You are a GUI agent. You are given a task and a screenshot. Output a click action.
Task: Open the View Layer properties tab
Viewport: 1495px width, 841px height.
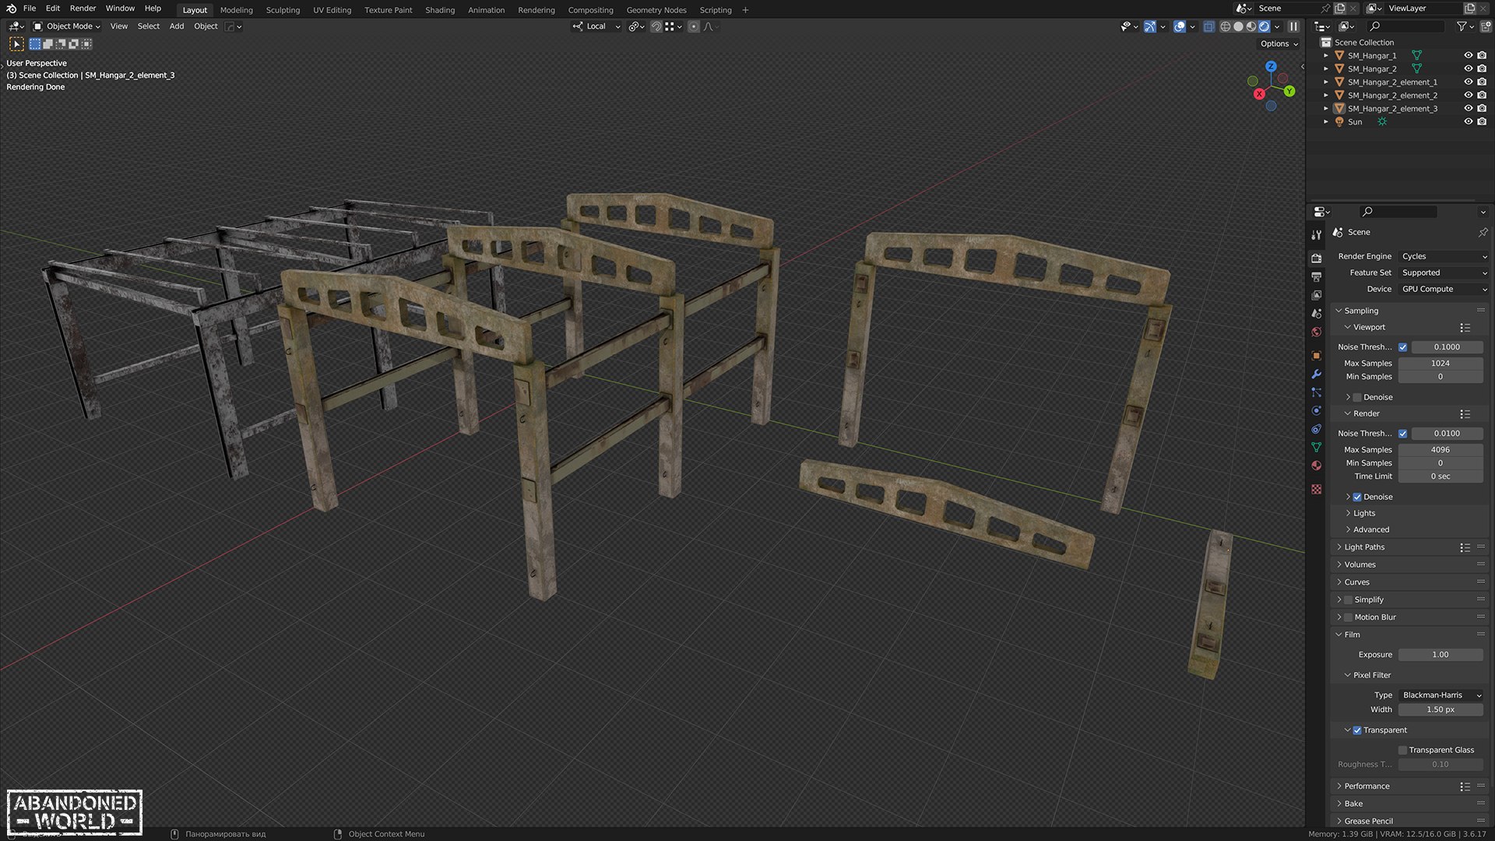point(1316,295)
